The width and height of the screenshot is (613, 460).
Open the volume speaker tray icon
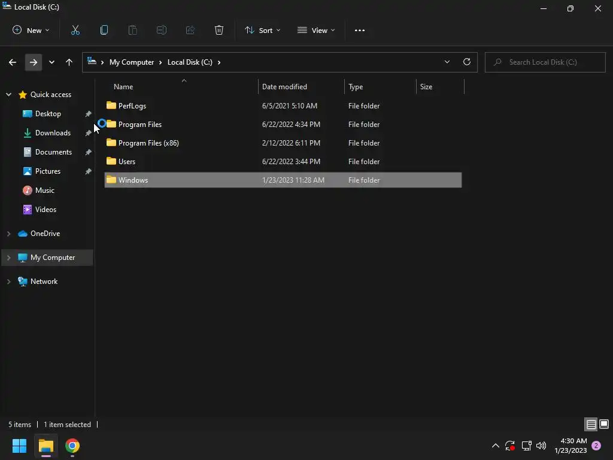click(541, 446)
